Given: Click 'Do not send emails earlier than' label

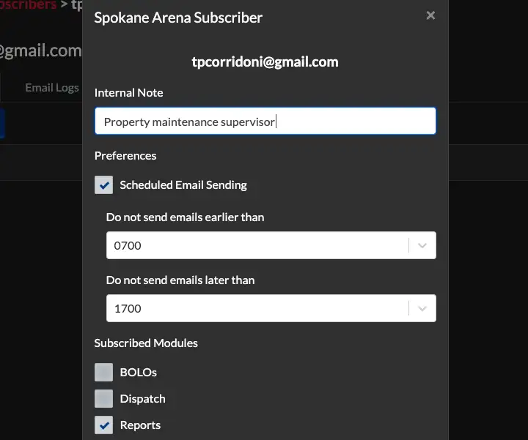Looking at the screenshot, I should click(186, 217).
